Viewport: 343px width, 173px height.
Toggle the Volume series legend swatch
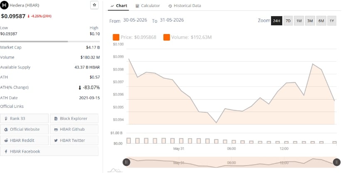point(167,37)
